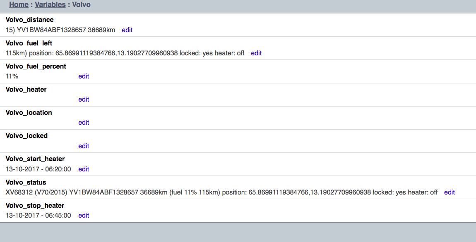
Task: Click the Volvo_heater heading
Action: (26, 89)
